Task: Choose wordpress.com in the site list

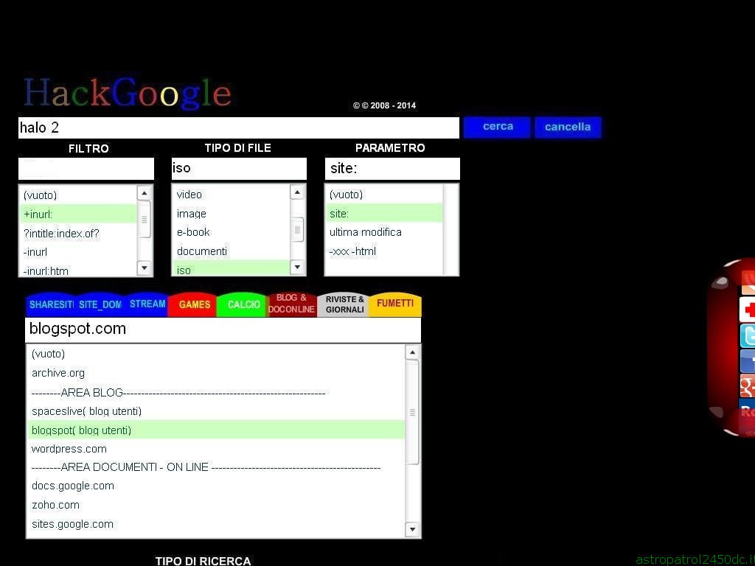Action: point(216,449)
